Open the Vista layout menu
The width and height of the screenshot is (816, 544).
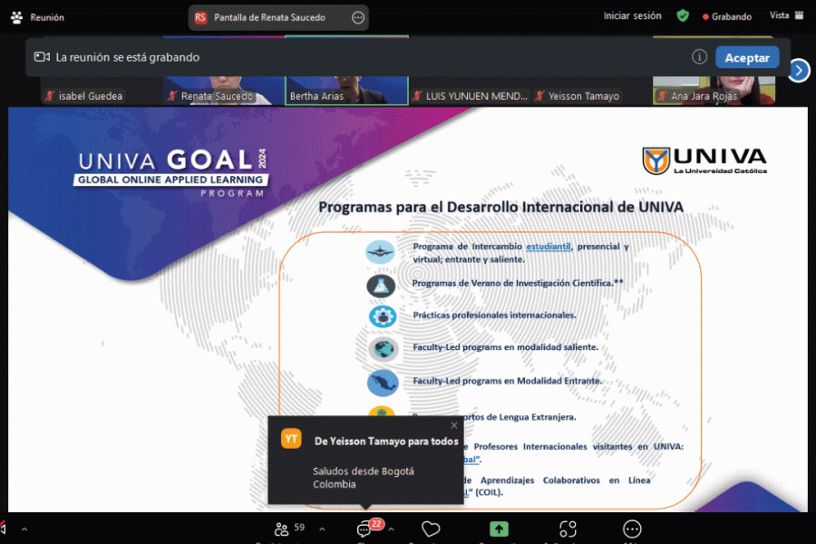(786, 15)
